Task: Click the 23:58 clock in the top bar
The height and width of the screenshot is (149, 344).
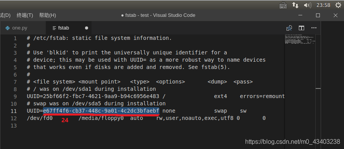Action: tap(323, 5)
